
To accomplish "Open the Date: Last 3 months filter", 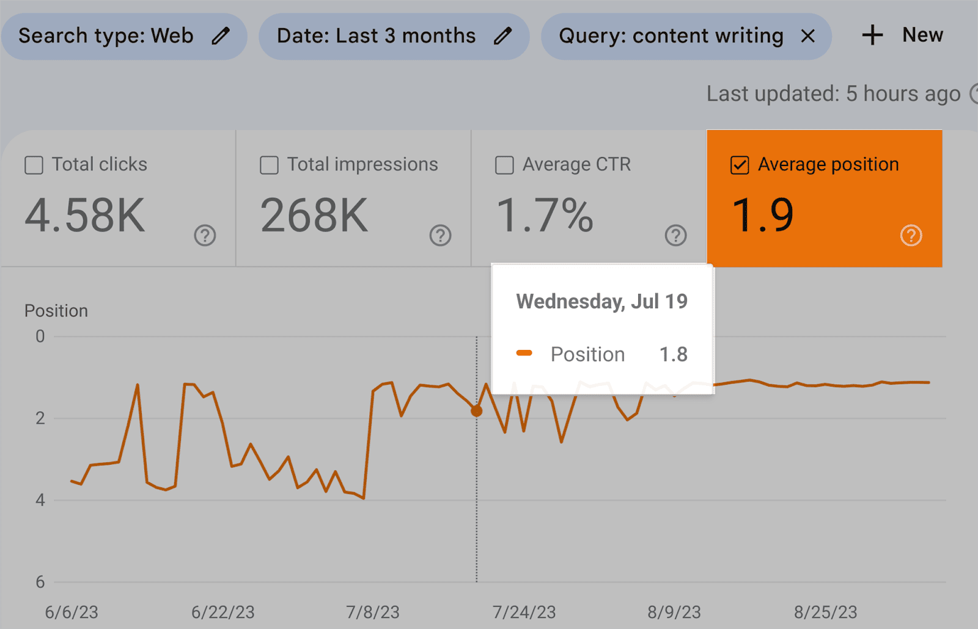I will 376,36.
